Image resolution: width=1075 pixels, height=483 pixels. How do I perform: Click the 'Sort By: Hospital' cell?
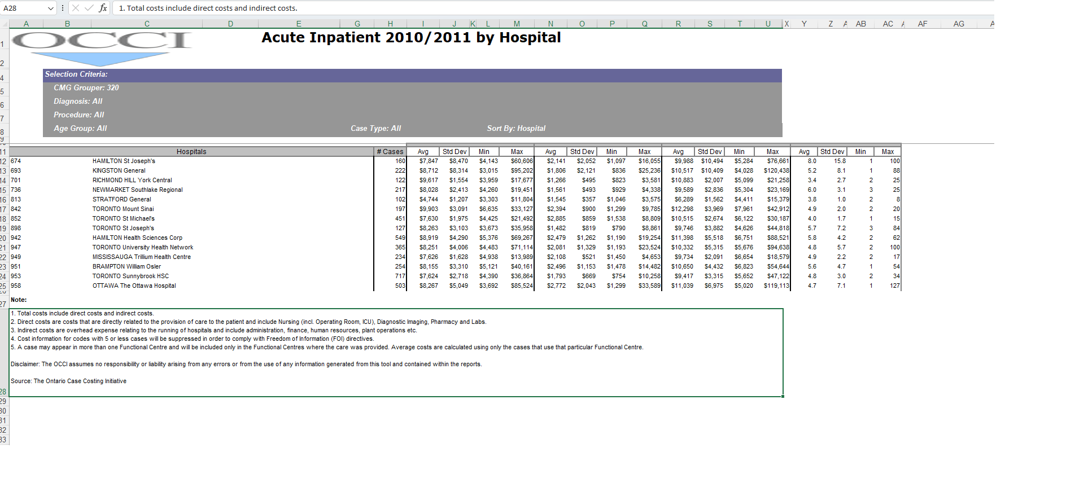516,128
